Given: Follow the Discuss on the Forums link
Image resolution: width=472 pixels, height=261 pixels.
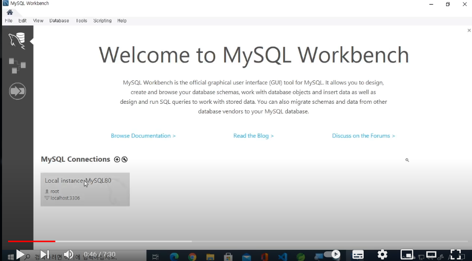Looking at the screenshot, I should 363,136.
